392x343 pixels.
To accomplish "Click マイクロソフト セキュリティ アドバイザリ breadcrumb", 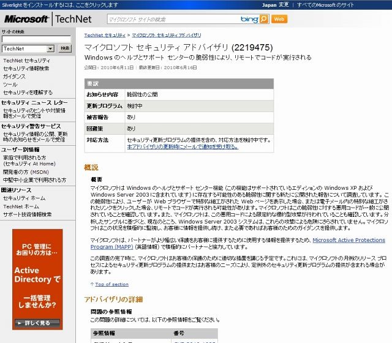I will pos(167,36).
